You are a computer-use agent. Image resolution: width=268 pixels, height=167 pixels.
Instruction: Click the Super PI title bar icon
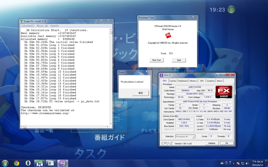(21, 21)
